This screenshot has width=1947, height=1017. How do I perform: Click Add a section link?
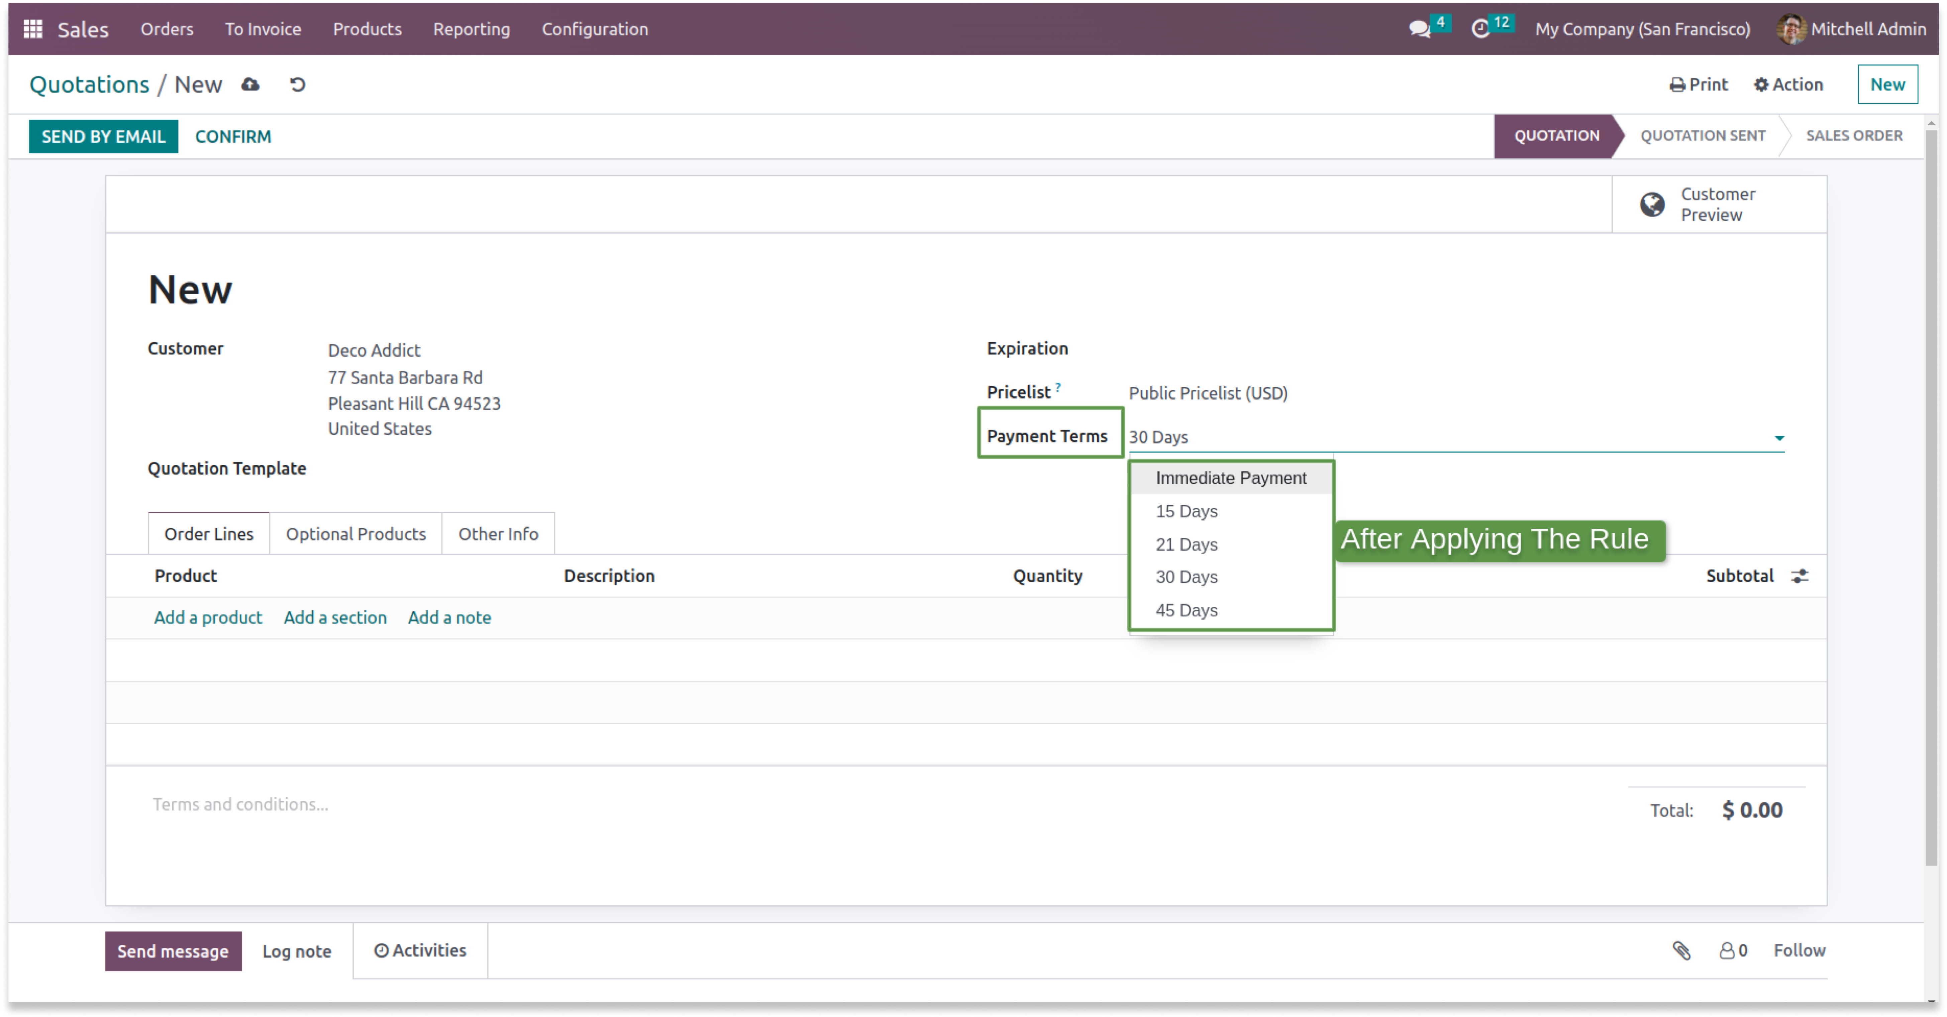(x=335, y=617)
